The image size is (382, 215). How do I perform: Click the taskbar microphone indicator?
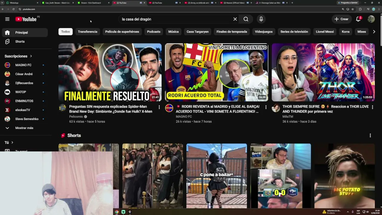[x=353, y=212]
